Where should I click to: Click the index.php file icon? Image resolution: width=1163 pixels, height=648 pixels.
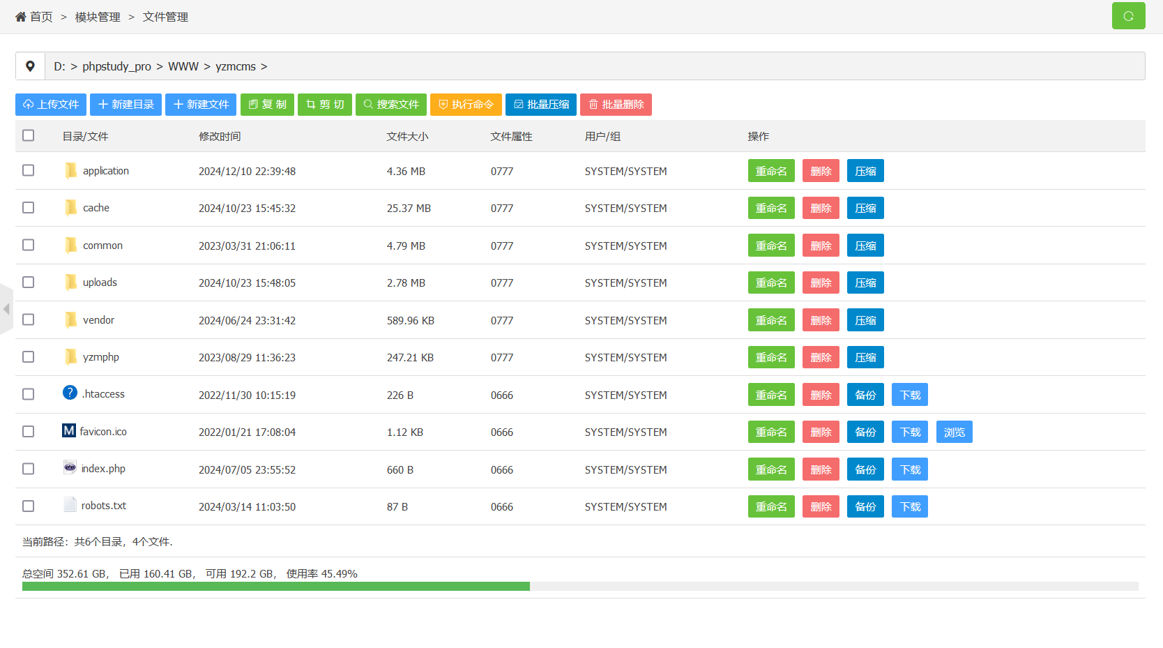coord(70,468)
